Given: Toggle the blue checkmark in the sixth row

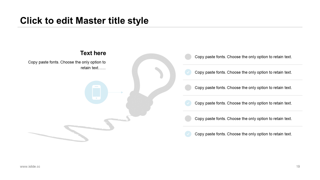Looking at the screenshot, I should point(188,134).
